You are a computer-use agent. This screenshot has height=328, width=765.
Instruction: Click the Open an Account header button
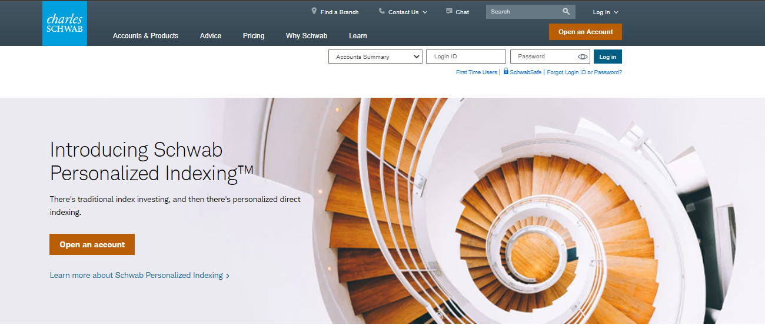586,32
